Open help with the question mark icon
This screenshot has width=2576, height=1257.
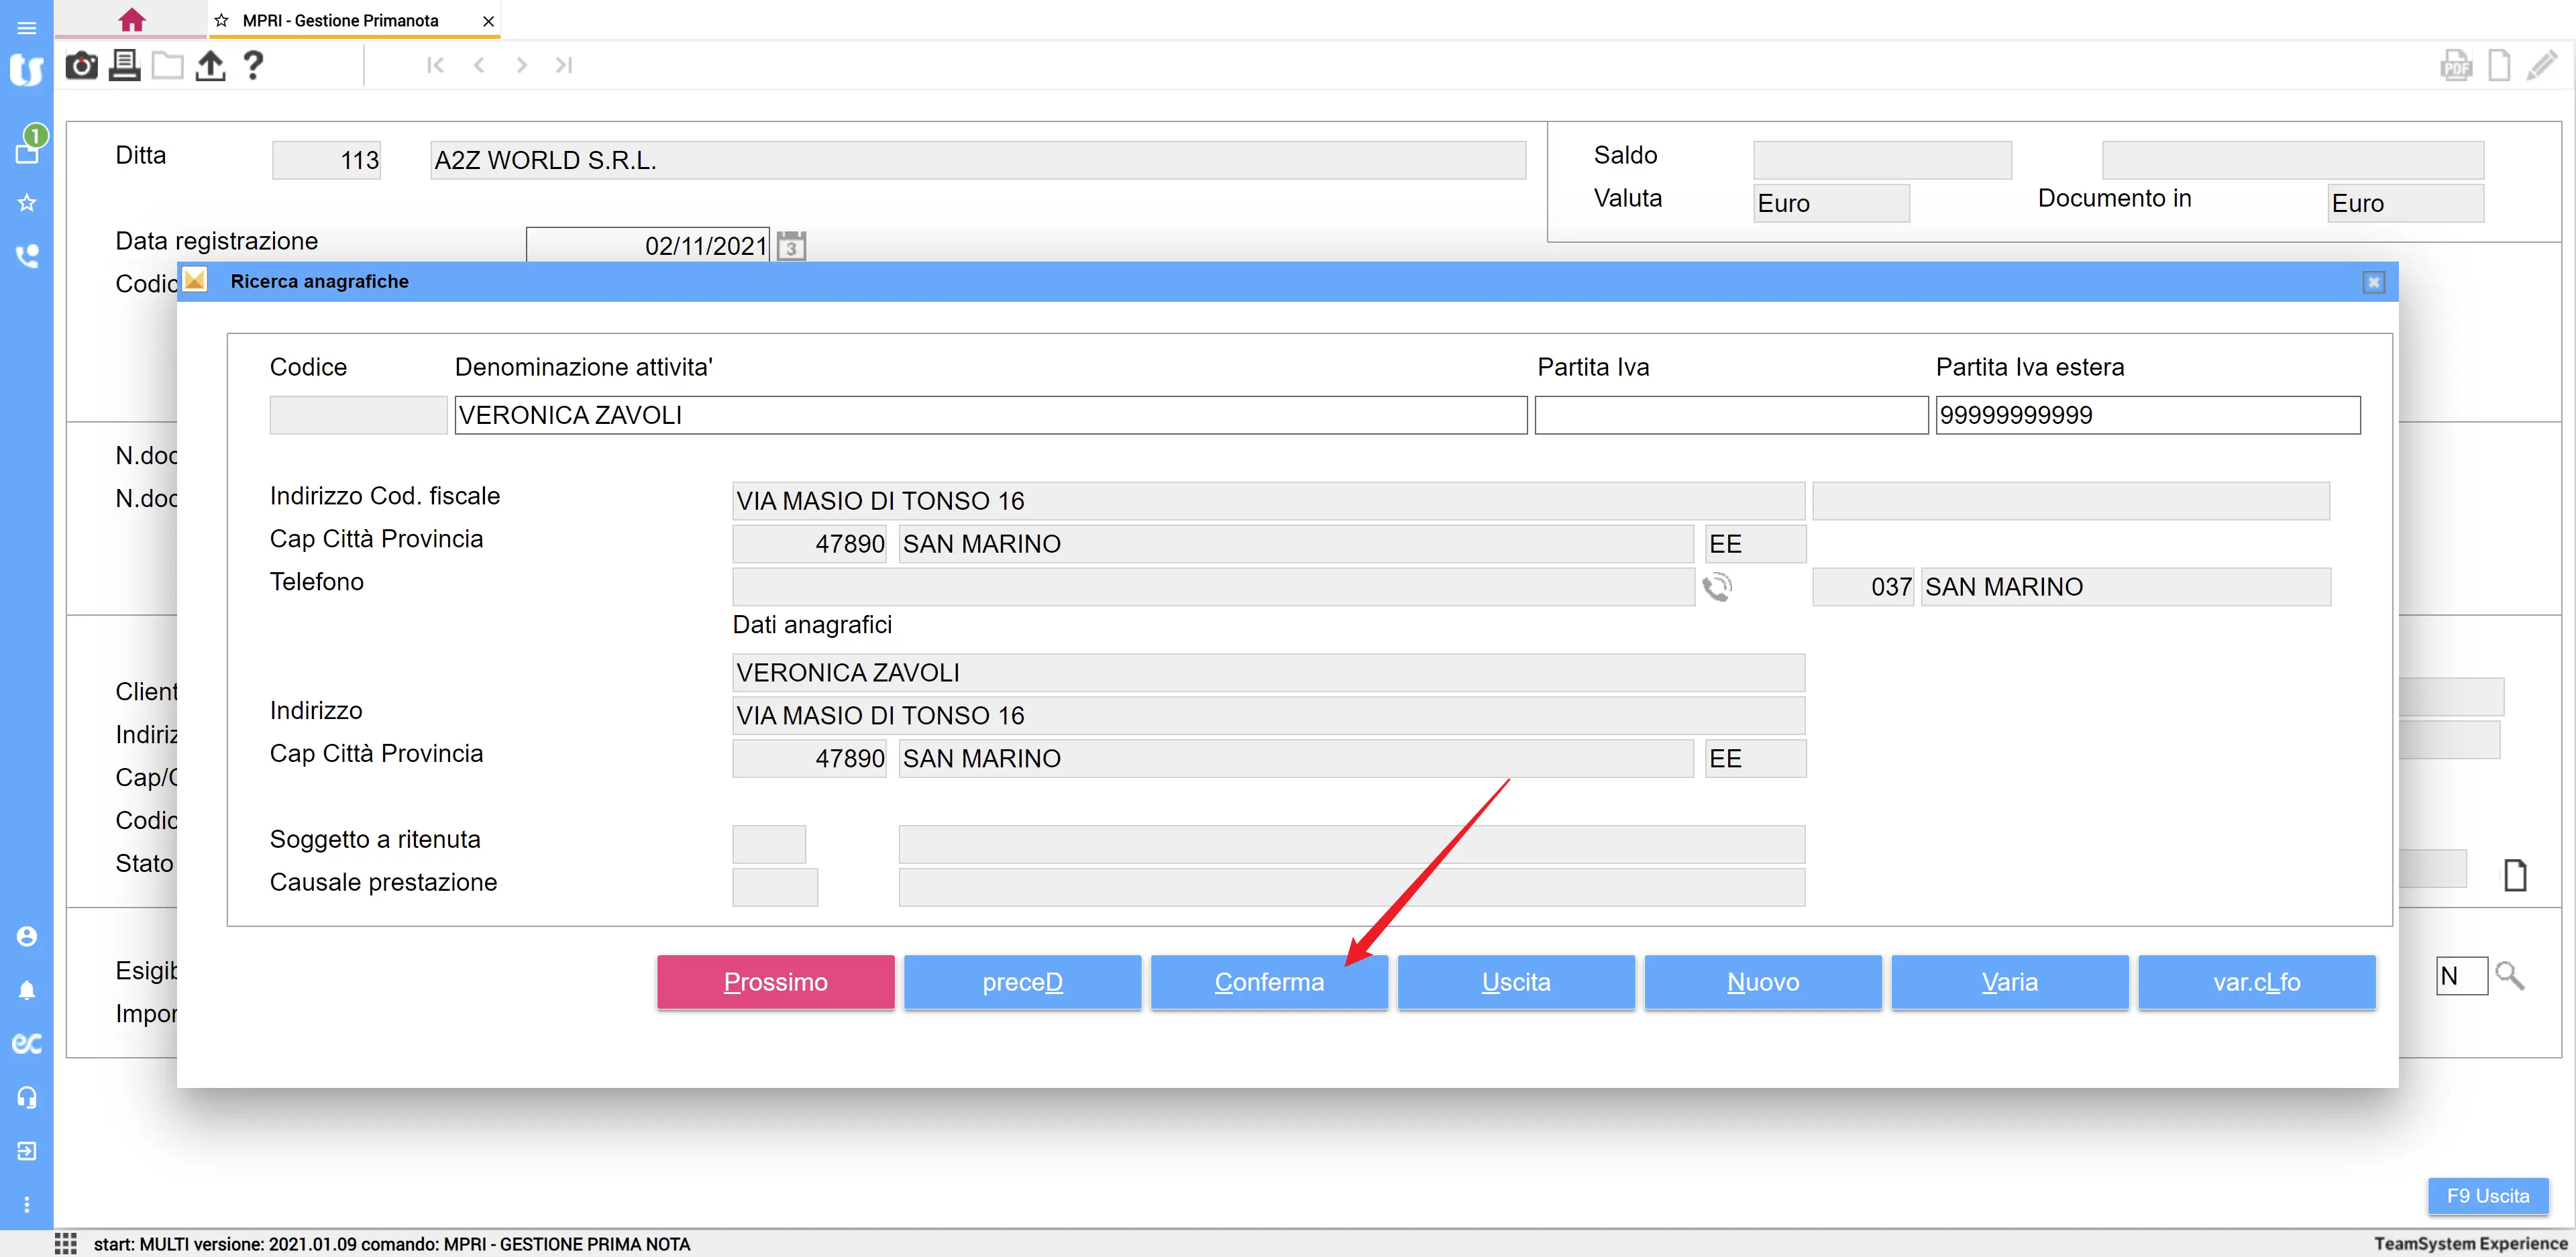pyautogui.click(x=253, y=66)
